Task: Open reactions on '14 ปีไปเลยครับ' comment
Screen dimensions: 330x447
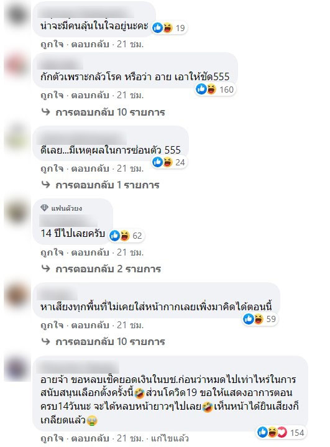Action: tap(126, 236)
